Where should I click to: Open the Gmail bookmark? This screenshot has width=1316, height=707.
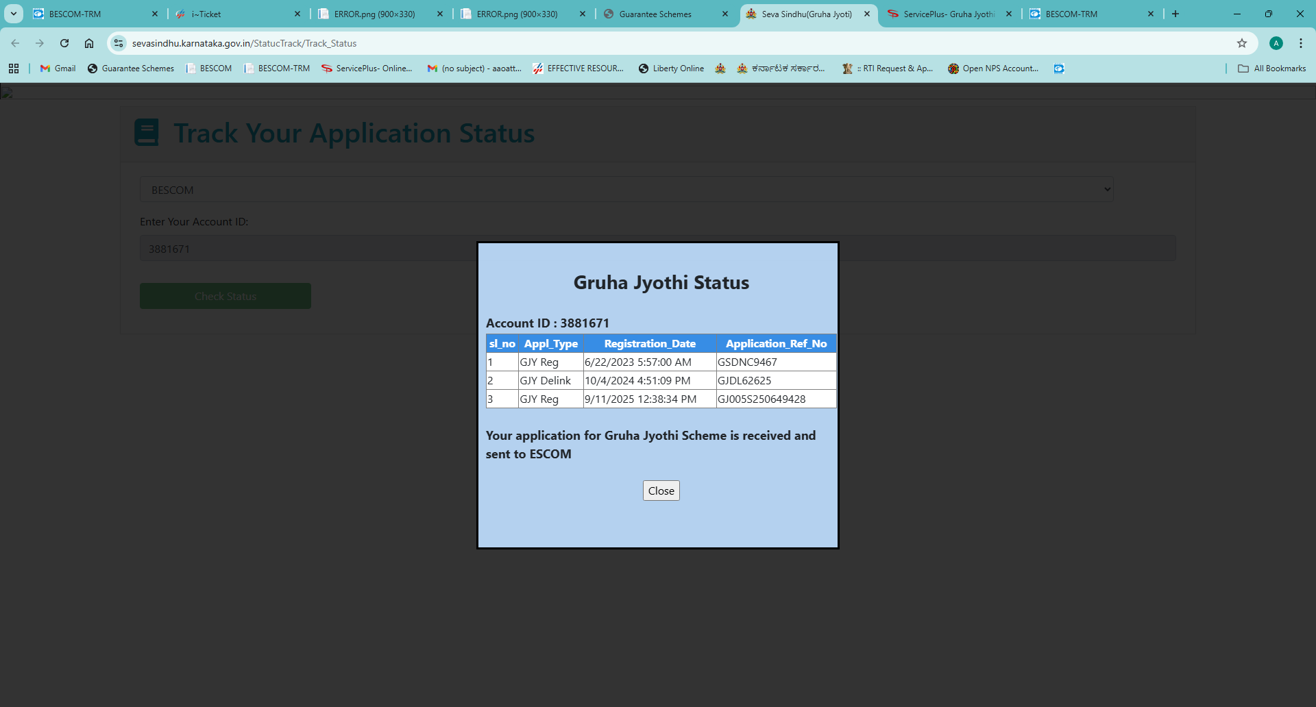(58, 69)
